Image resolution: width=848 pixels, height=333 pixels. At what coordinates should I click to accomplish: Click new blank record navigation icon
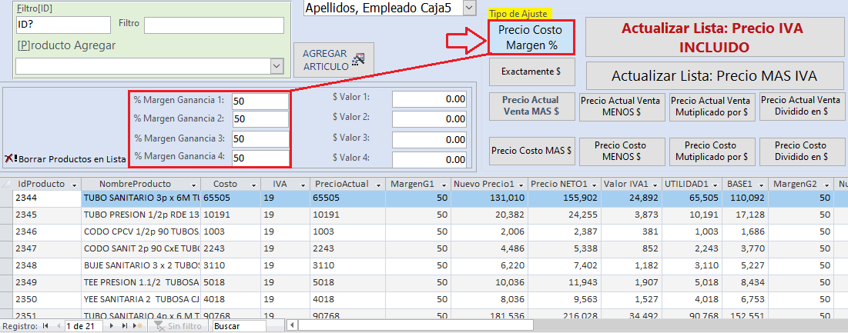click(138, 326)
